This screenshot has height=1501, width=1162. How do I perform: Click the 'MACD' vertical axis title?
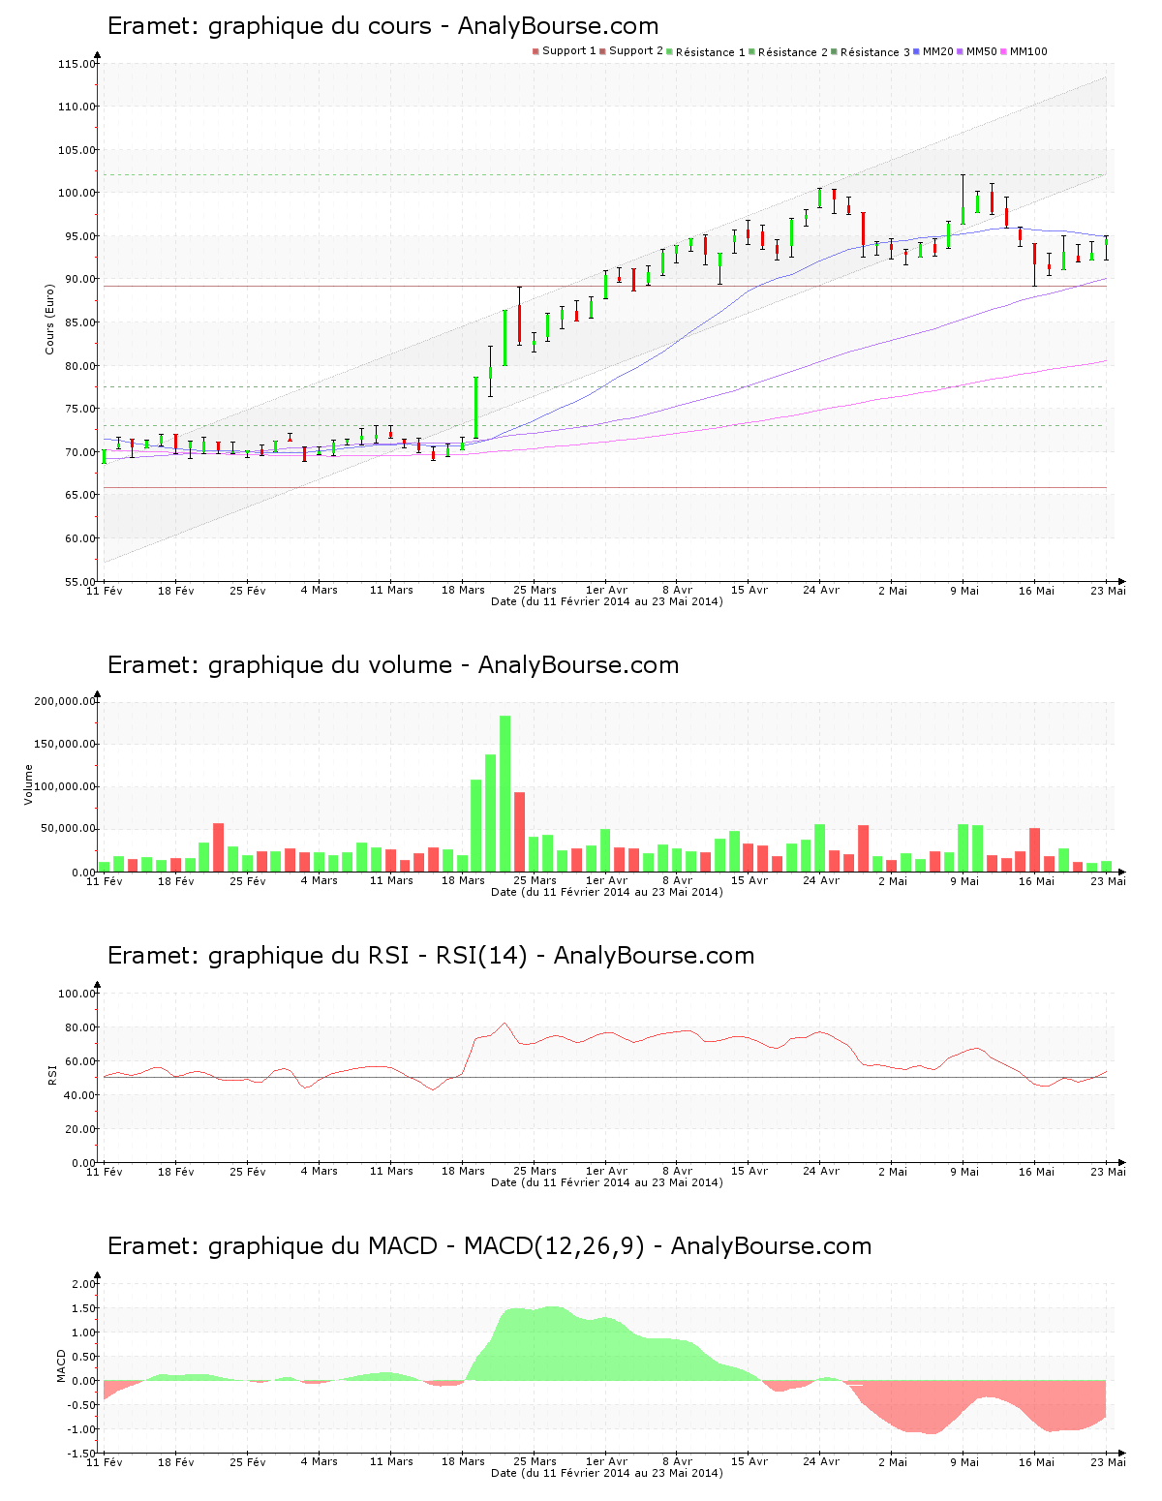pos(61,1365)
